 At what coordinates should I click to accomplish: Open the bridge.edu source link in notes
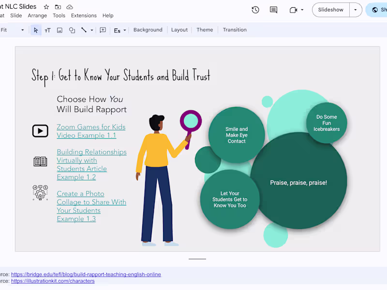pyautogui.click(x=86, y=274)
